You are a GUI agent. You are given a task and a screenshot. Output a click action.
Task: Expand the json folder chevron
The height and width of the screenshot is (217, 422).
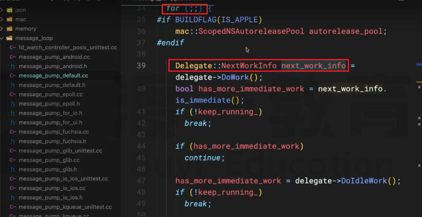pos(2,10)
